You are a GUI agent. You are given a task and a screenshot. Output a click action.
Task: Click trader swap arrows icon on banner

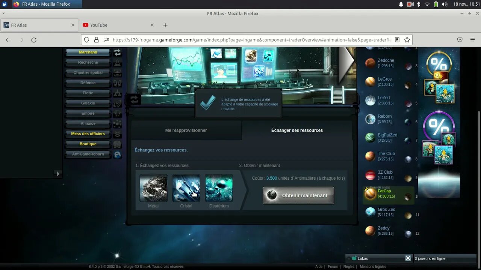coord(134,99)
